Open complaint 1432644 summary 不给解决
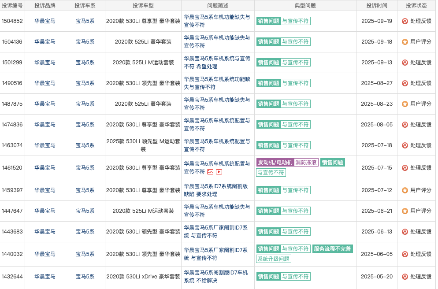438x289 pixels. 216,277
